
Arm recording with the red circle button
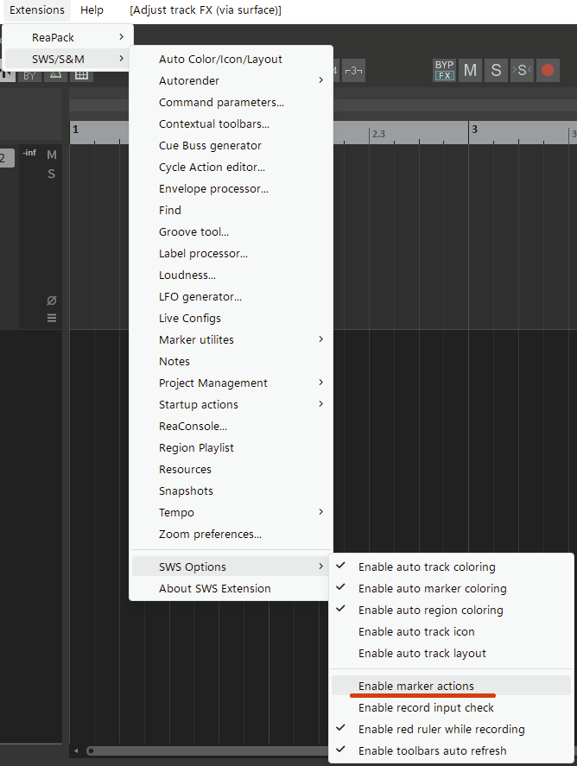coord(548,70)
